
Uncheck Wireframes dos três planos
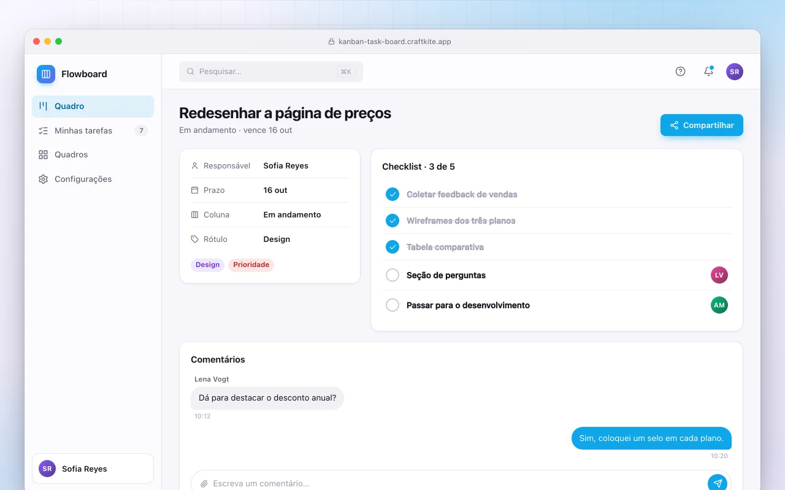(392, 221)
